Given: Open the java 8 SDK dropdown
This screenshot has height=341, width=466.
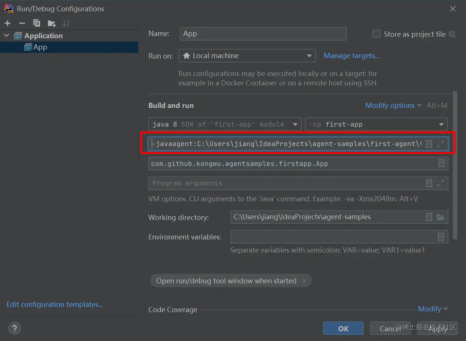Looking at the screenshot, I should coord(225,124).
